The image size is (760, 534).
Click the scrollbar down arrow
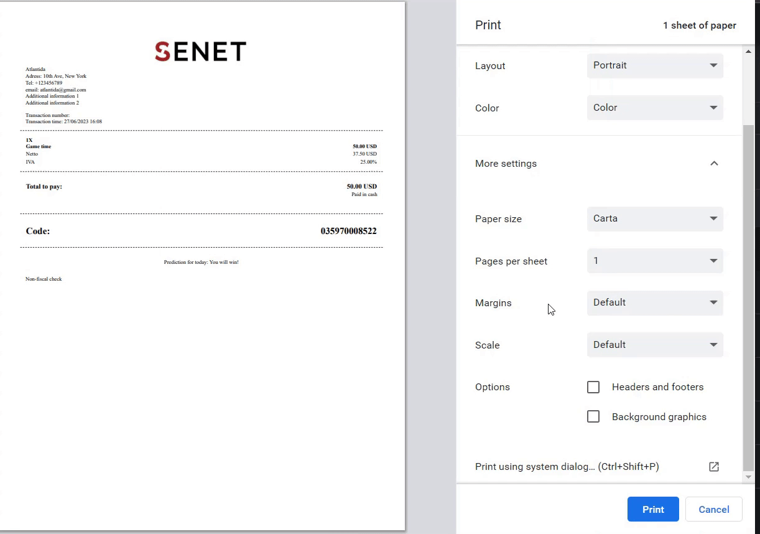[x=748, y=477]
